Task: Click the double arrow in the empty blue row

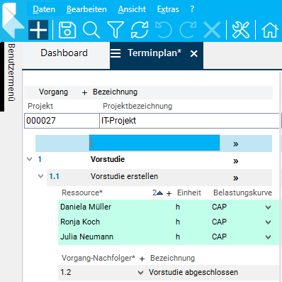Action: pyautogui.click(x=236, y=144)
